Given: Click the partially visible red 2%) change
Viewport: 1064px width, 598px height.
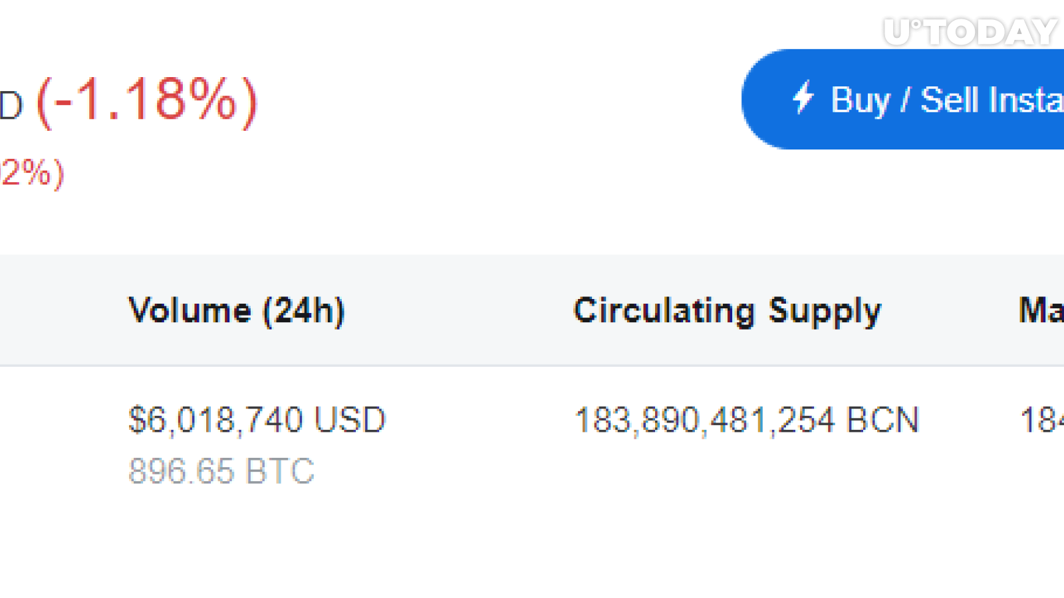Looking at the screenshot, I should [32, 173].
